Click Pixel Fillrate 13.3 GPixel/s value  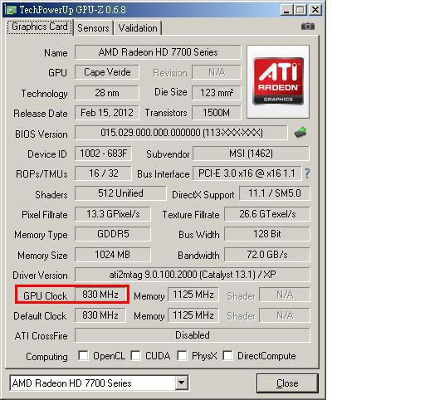[113, 214]
